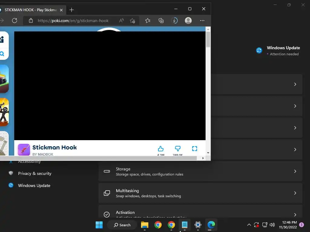Viewport: 310px width, 232px height.
Task: Open Windows Update status in Settings header
Action: (x=278, y=51)
